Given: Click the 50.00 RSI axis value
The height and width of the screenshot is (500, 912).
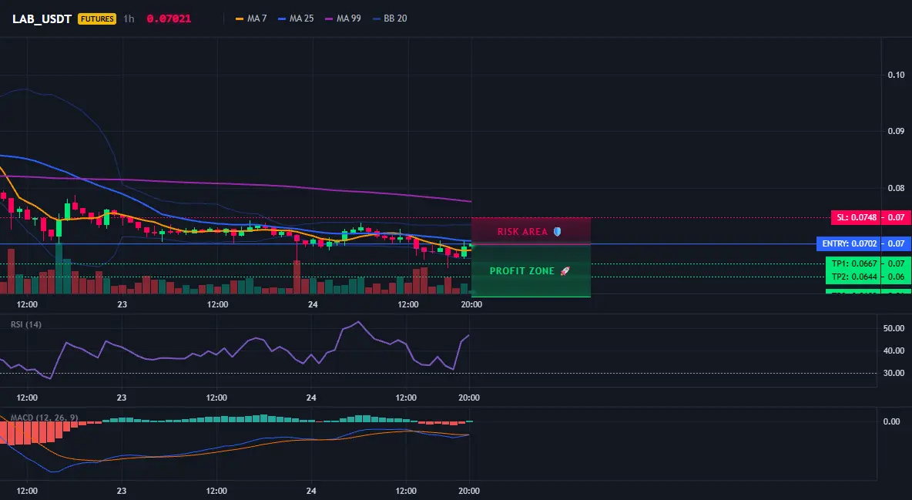Looking at the screenshot, I should click(x=894, y=328).
